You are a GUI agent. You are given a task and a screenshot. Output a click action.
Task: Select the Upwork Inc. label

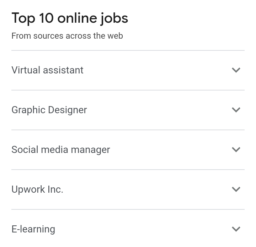click(x=37, y=190)
